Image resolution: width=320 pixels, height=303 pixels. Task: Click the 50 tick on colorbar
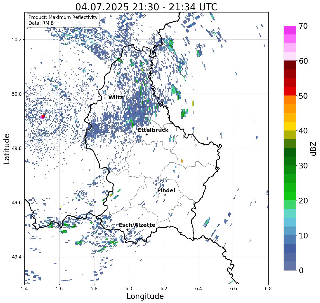point(303,96)
